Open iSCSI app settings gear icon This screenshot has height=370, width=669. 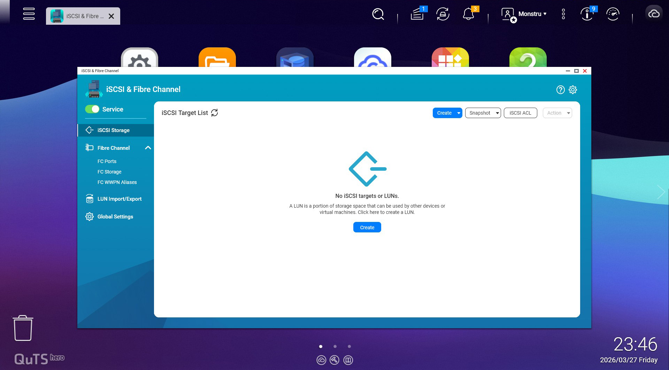point(573,90)
